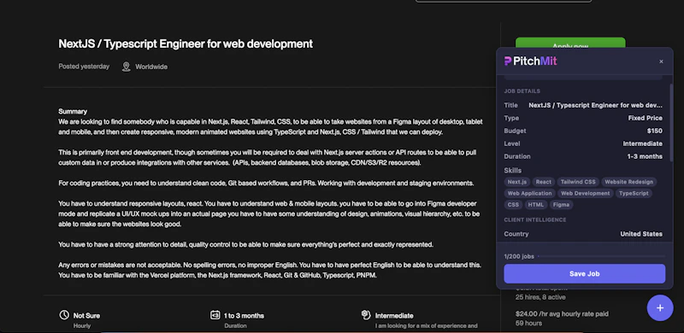This screenshot has width=684, height=333.
Task: Click the '1 to 3 months' duration label
Action: (244, 316)
